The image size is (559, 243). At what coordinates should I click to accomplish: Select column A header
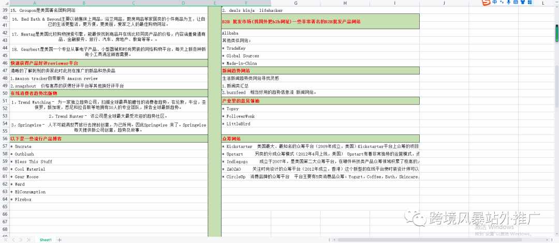pos(34,3)
